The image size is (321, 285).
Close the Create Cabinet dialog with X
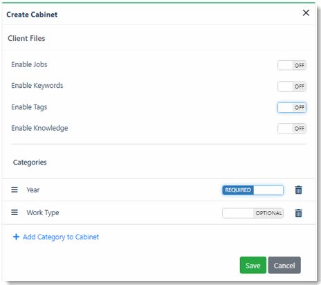[x=306, y=12]
